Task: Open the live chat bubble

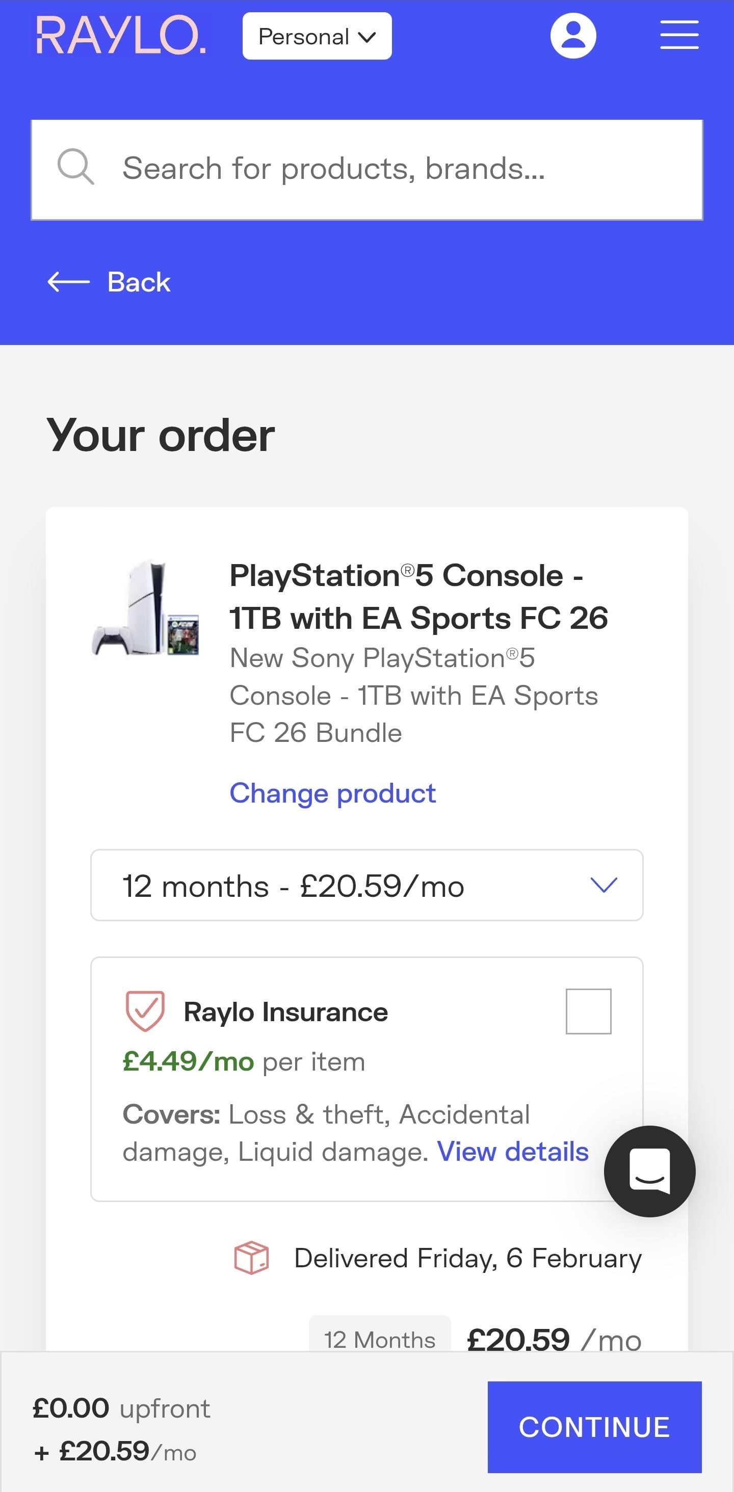Action: pos(649,1170)
